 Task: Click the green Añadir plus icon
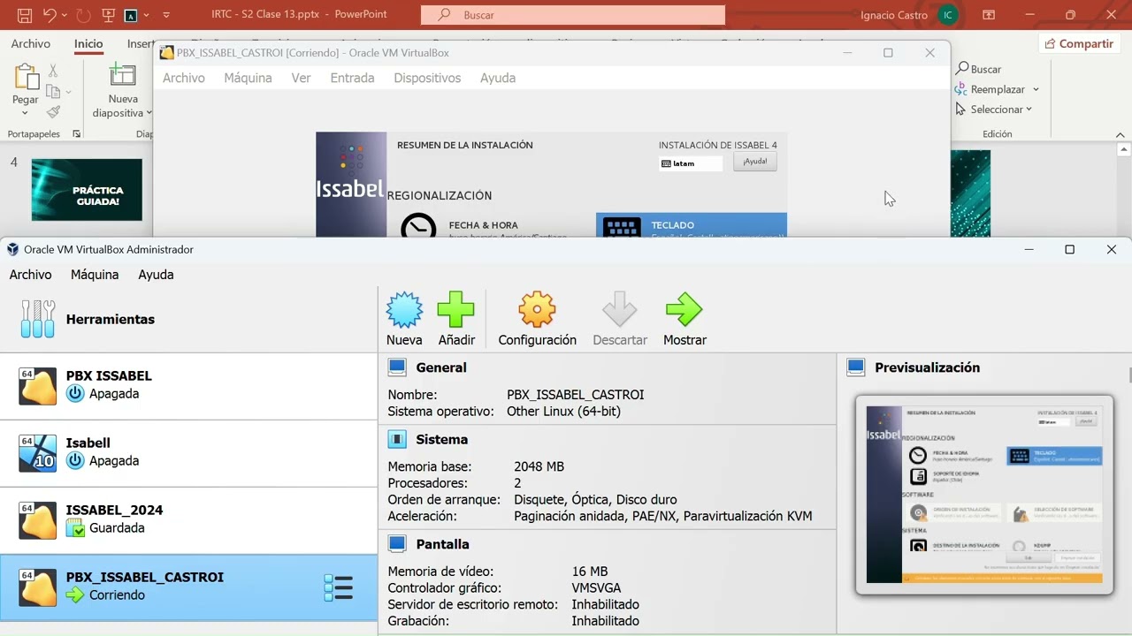(456, 311)
